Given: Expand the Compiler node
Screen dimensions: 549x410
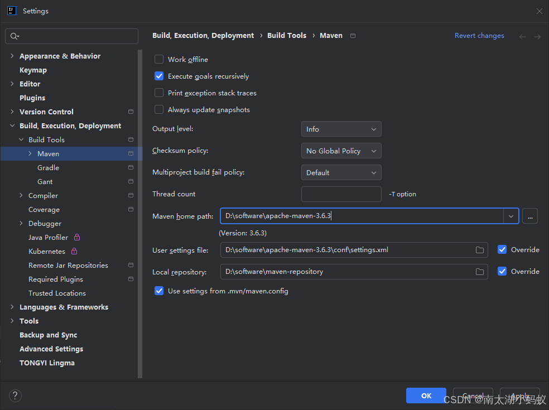Looking at the screenshot, I should pyautogui.click(x=21, y=195).
